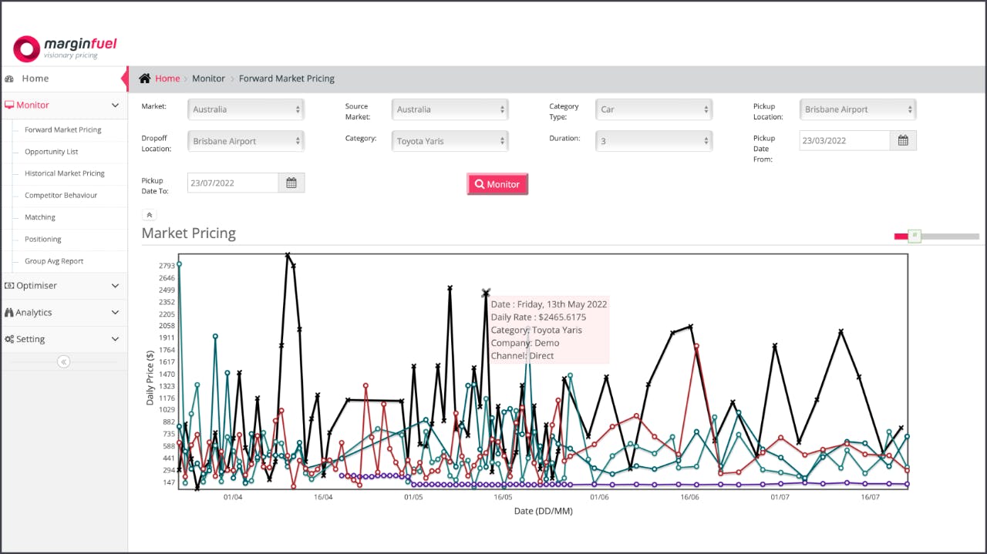Image resolution: width=987 pixels, height=554 pixels.
Task: Expand the Optimiser menu section
Action: click(x=62, y=286)
